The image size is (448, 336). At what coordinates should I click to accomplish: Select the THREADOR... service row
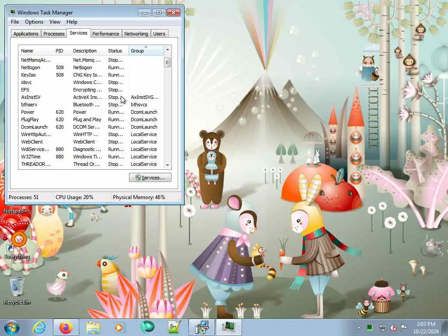coord(91,164)
